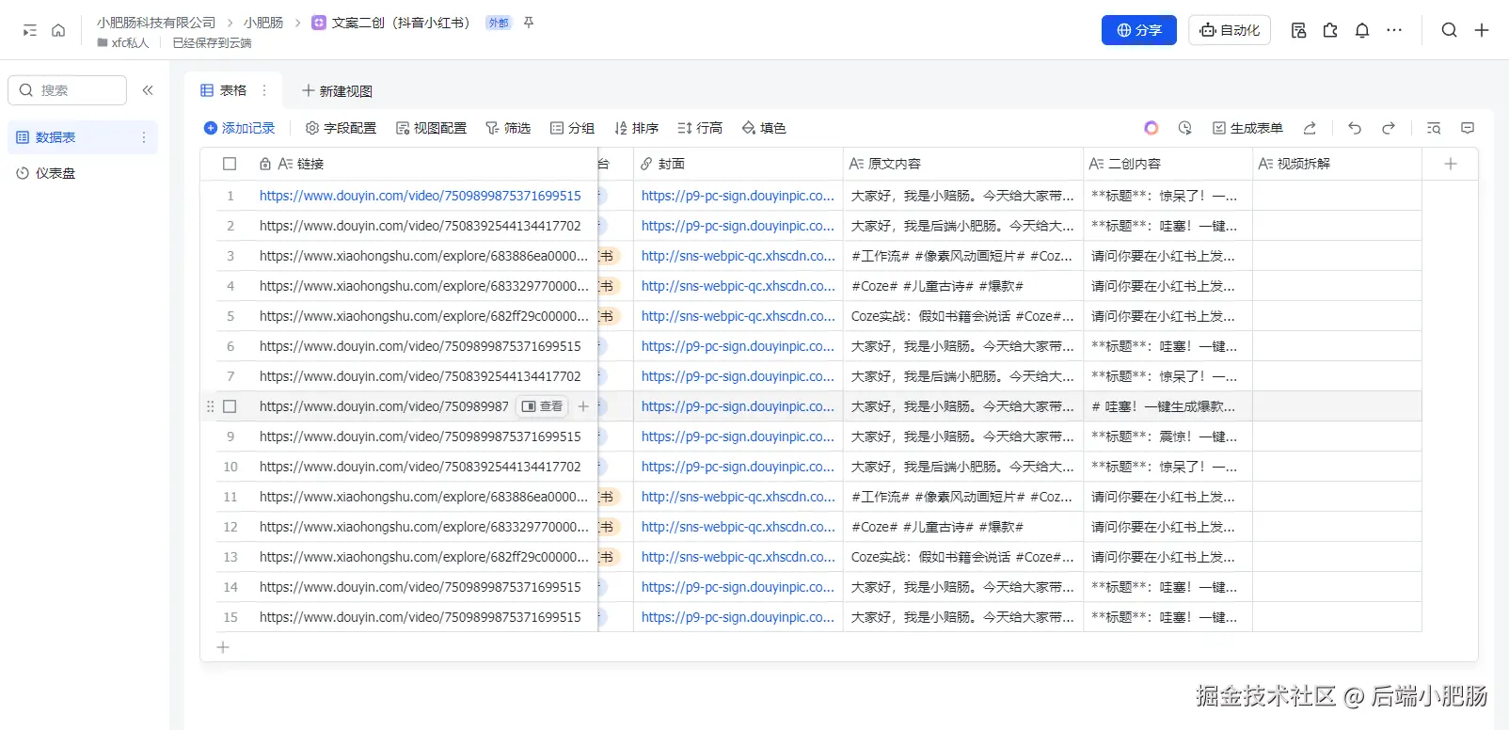
Task: Focus the 搜索 search field in sidebar
Action: [x=67, y=90]
